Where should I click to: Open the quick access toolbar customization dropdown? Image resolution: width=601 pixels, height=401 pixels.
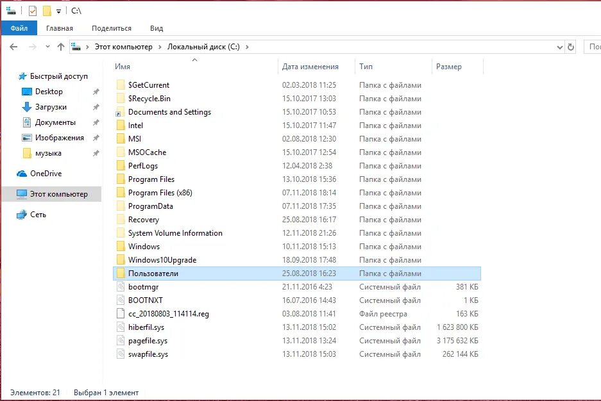pyautogui.click(x=57, y=11)
